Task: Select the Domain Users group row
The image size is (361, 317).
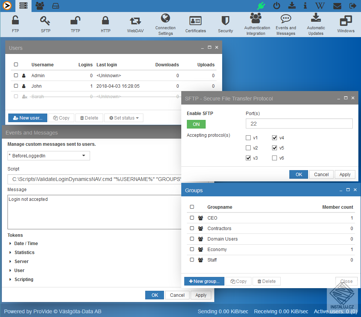Action: click(271, 239)
